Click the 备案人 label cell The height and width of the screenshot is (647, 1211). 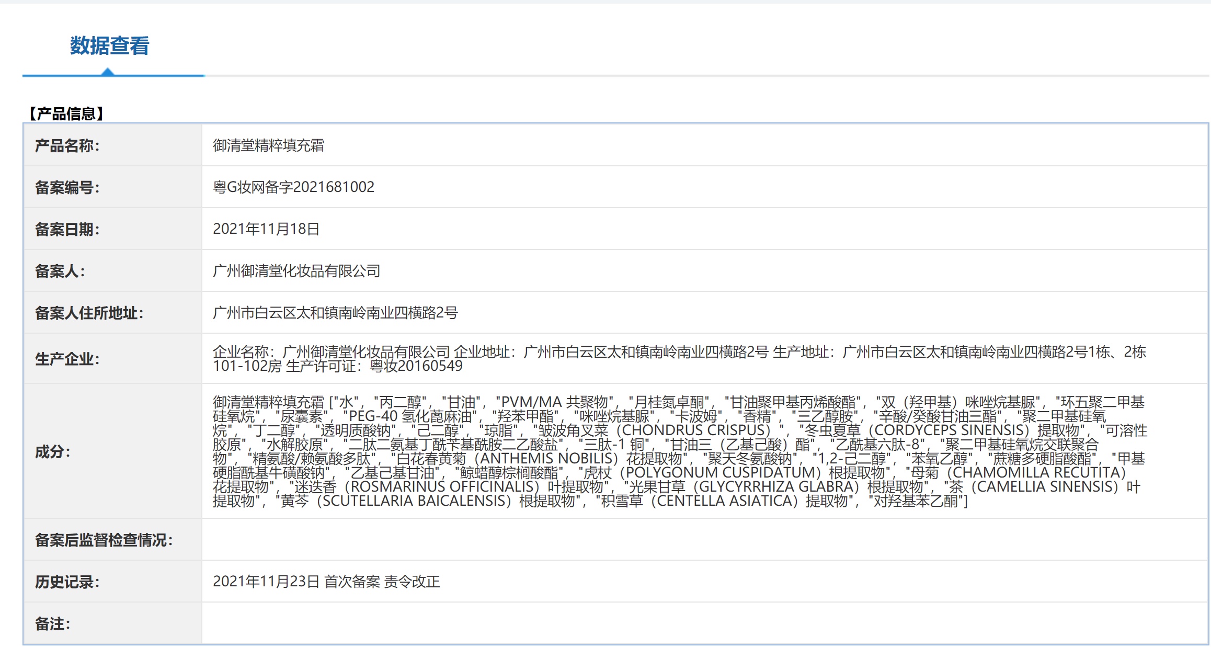[x=60, y=271]
